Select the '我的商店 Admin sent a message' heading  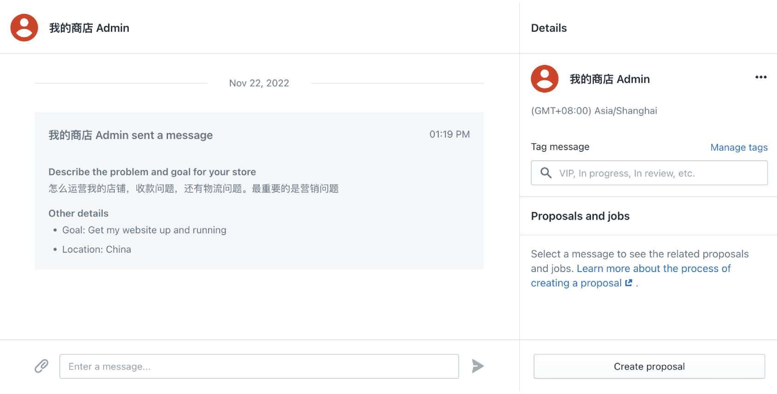click(x=131, y=135)
